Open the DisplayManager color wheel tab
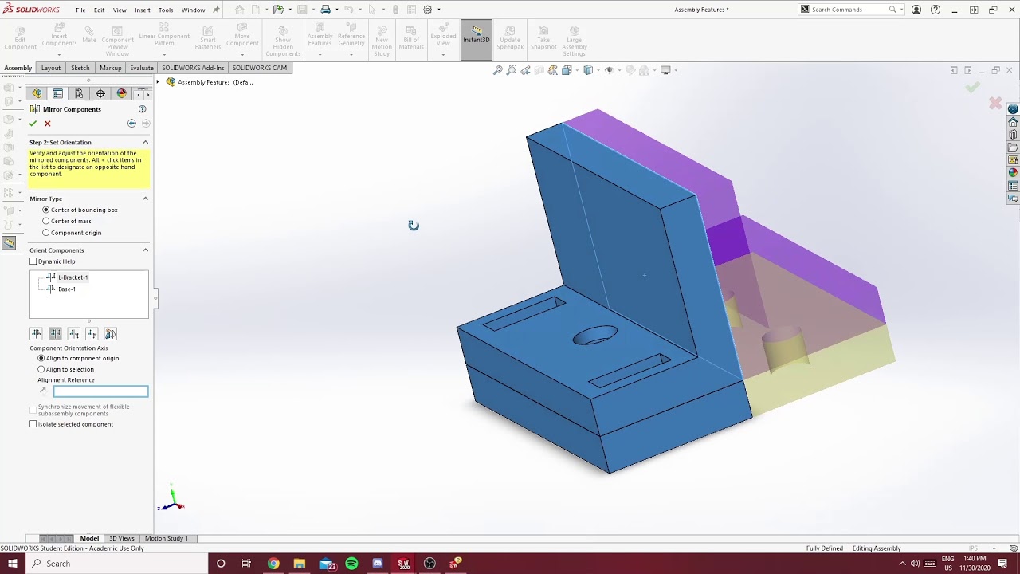 pyautogui.click(x=121, y=94)
